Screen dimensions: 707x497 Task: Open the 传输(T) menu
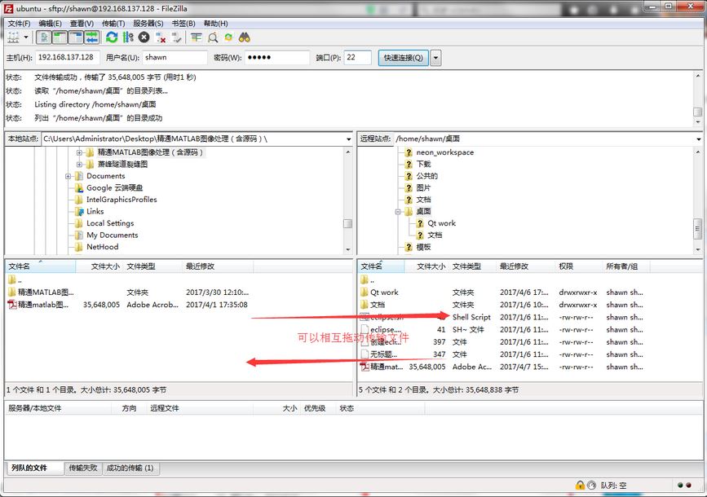[x=113, y=24]
